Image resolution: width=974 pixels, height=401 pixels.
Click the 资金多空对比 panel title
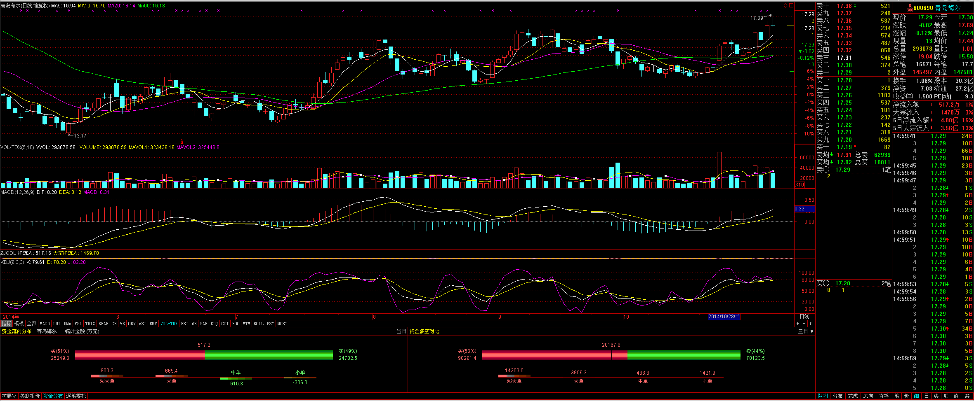tap(424, 331)
